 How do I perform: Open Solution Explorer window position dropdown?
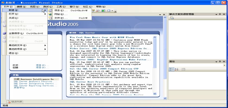coord(216,14)
